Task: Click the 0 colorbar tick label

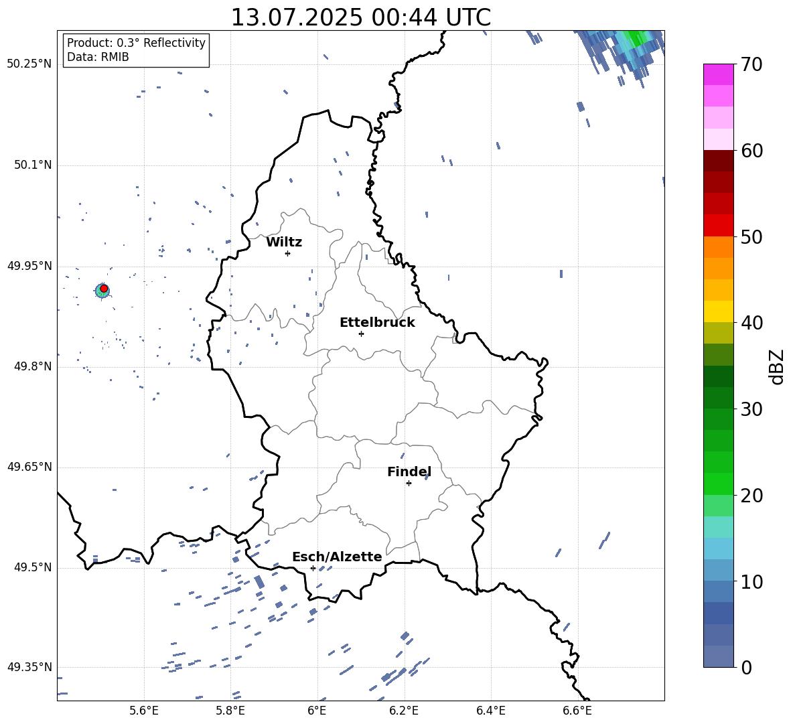Action: coord(746,668)
